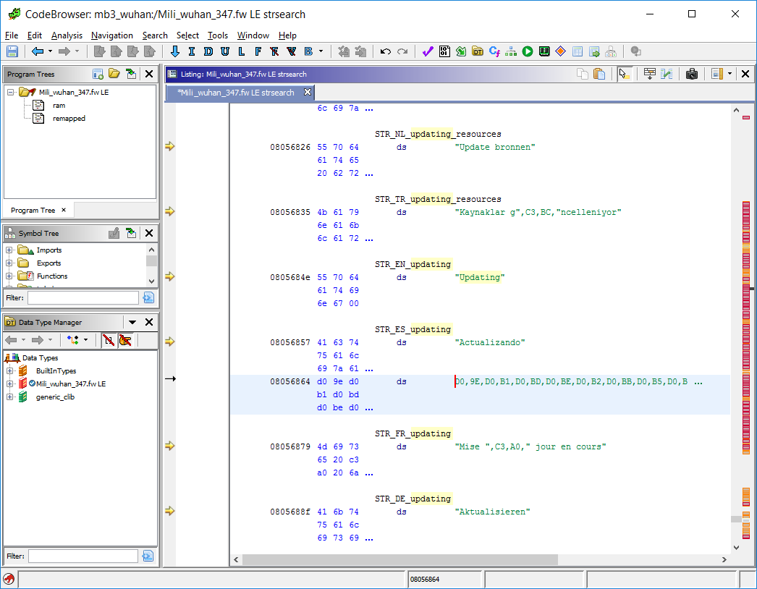Open the Listing diff view icon
This screenshot has width=757, height=589.
[667, 74]
